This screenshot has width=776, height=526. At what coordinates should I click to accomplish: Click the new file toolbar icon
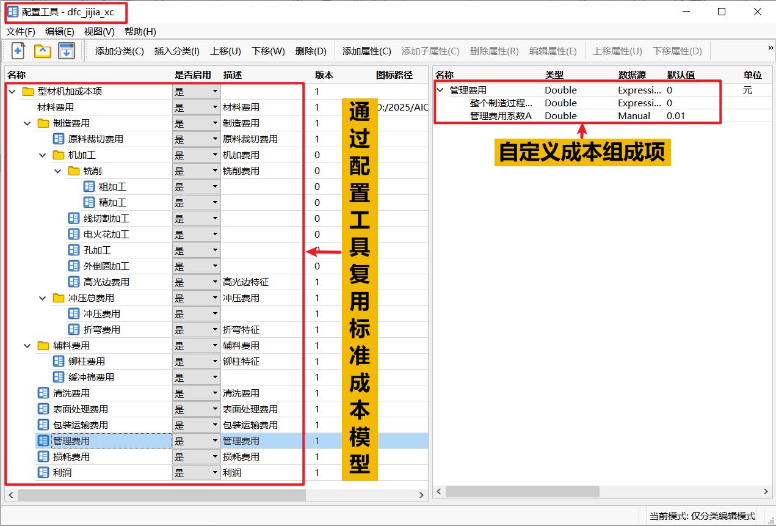click(18, 51)
